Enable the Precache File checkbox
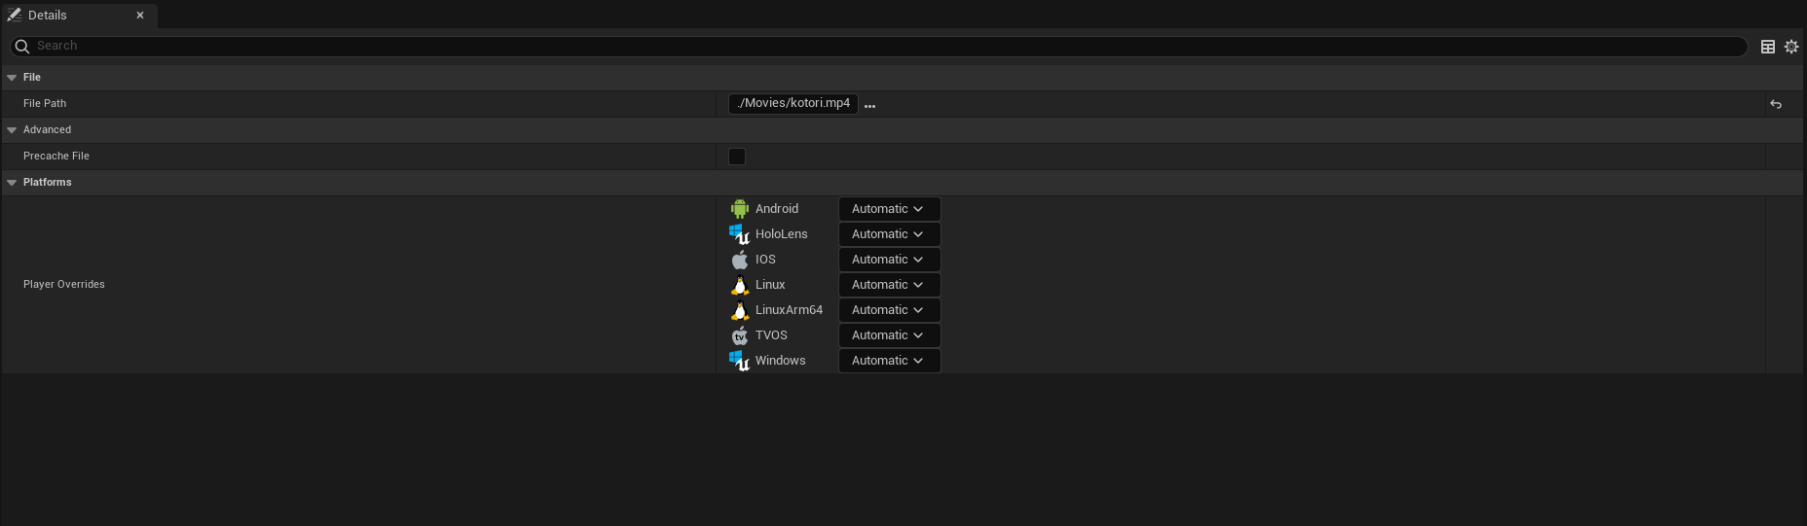This screenshot has height=526, width=1807. (737, 157)
